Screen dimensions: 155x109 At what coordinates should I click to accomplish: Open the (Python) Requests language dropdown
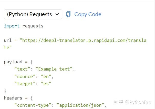[33, 14]
